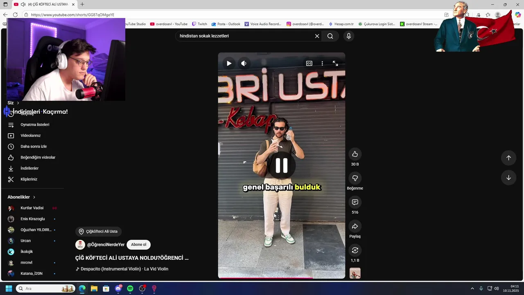Open comments showing 516
Viewport: 524px width, 295px height.
(x=355, y=202)
